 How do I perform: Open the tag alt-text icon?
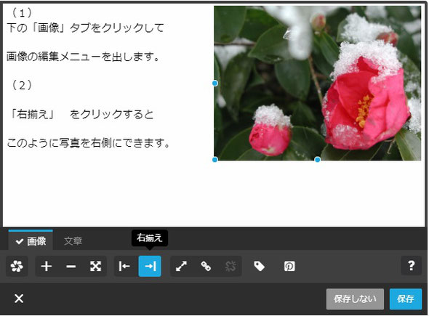point(259,266)
